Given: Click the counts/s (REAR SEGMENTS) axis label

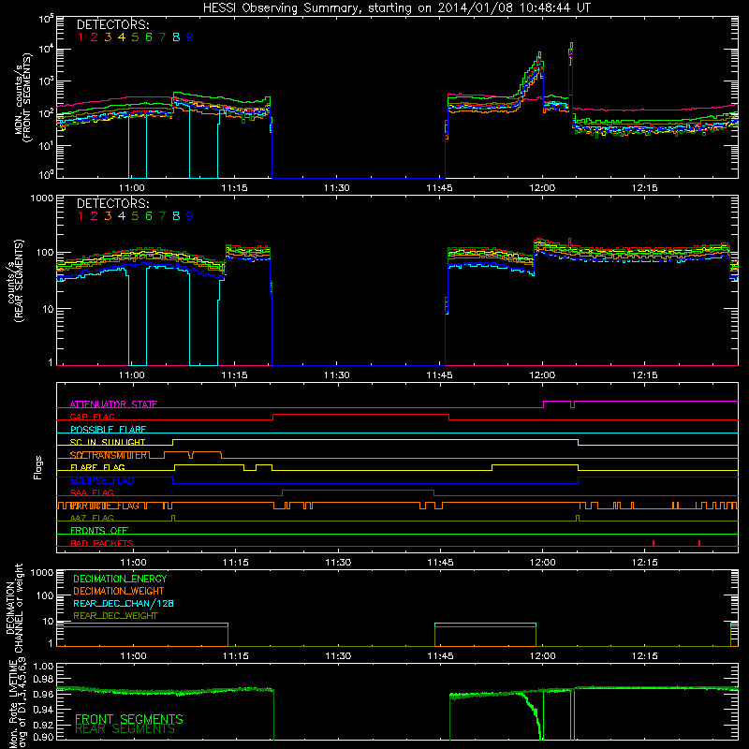Looking at the screenshot, I should (x=15, y=280).
